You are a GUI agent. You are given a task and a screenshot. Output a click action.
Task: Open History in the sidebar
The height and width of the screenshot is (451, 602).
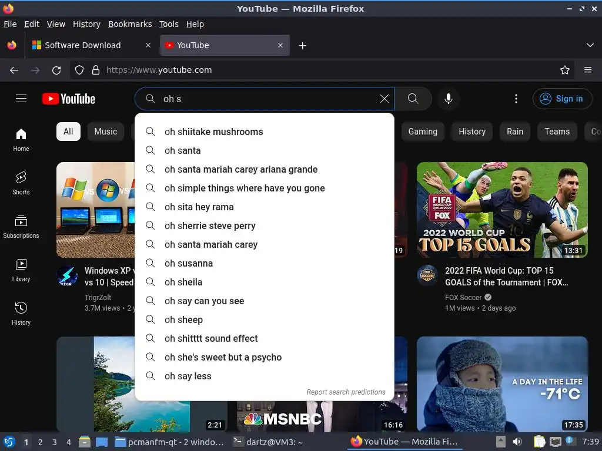click(x=21, y=314)
